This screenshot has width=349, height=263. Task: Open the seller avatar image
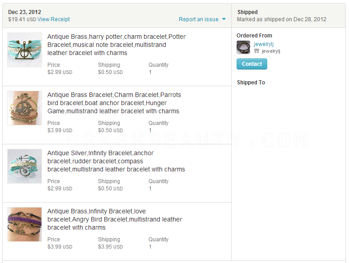[x=243, y=47]
